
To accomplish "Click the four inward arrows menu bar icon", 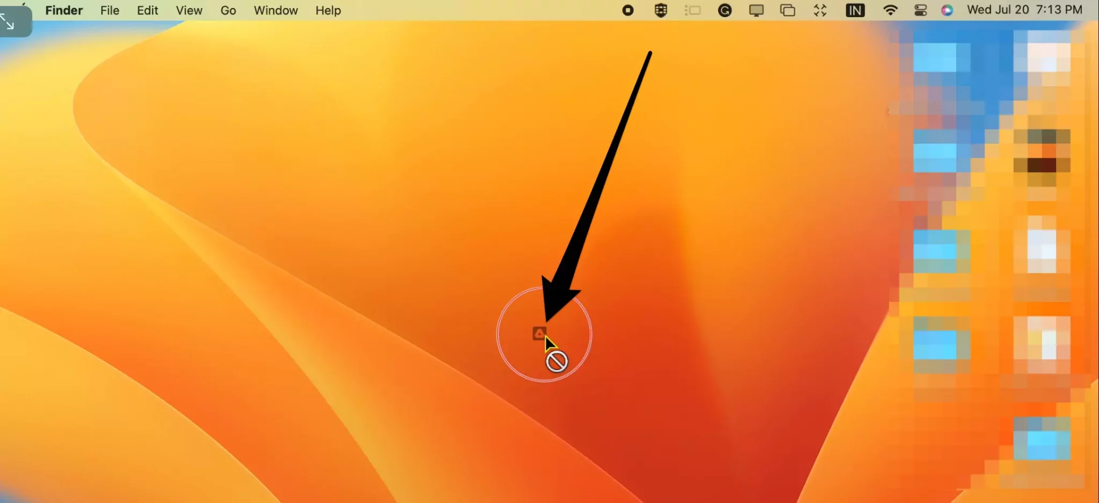I will tap(820, 10).
